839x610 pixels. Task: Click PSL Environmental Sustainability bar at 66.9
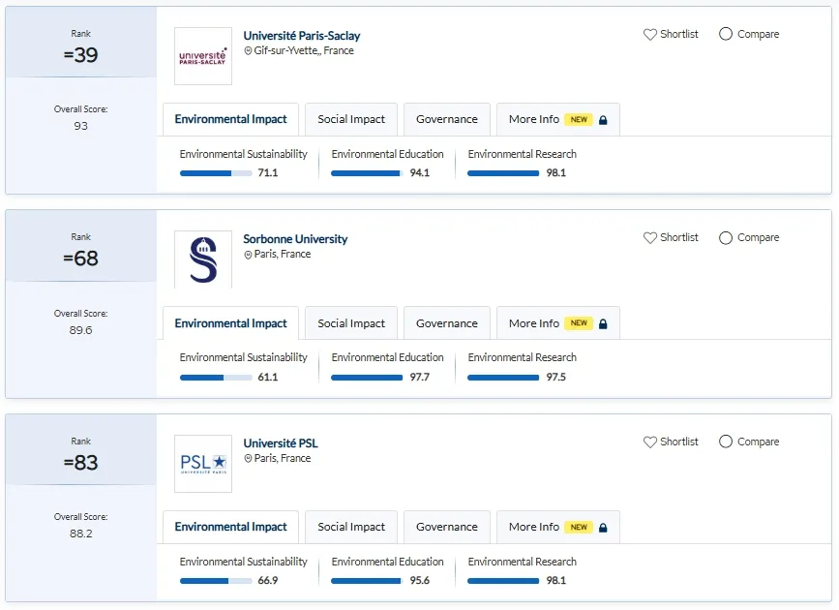[216, 581]
